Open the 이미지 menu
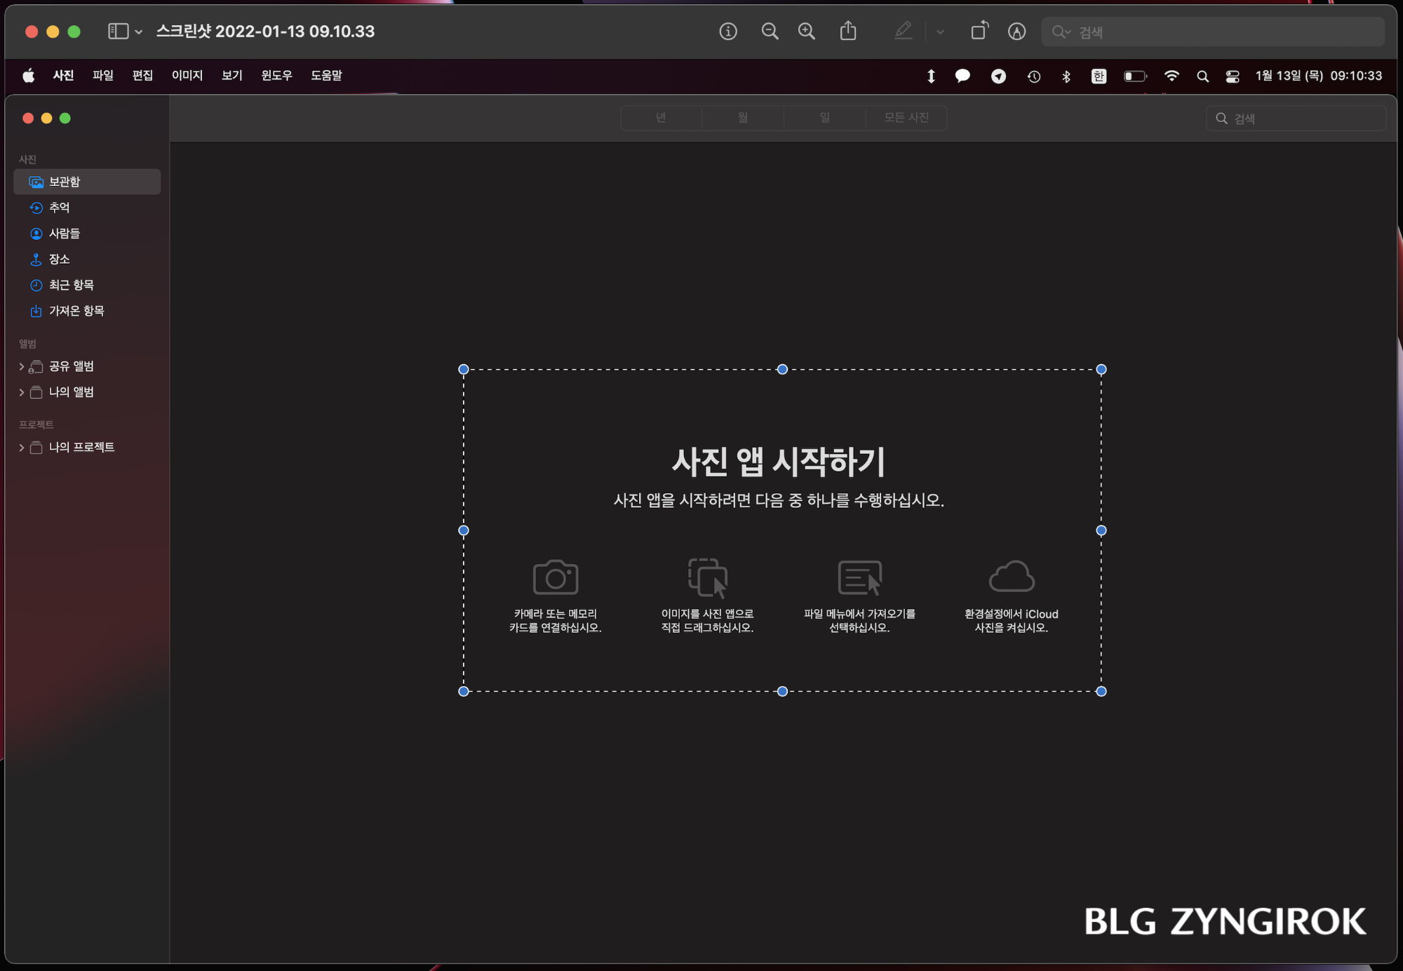Screen dimensions: 1403x971 tap(186, 76)
